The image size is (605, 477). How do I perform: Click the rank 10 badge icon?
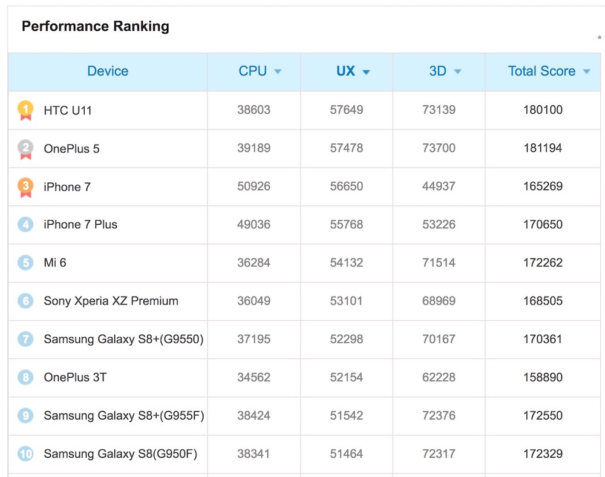coord(25,453)
